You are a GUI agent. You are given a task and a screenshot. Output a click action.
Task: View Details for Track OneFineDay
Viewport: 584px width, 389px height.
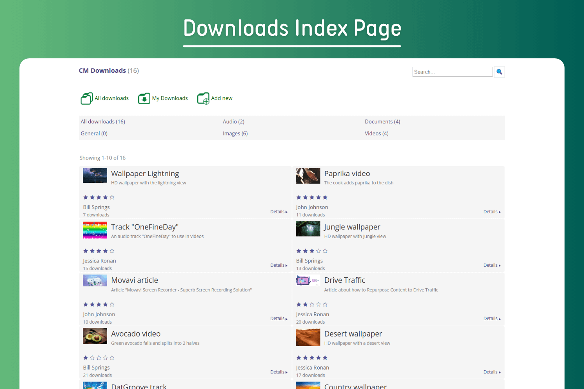point(279,265)
